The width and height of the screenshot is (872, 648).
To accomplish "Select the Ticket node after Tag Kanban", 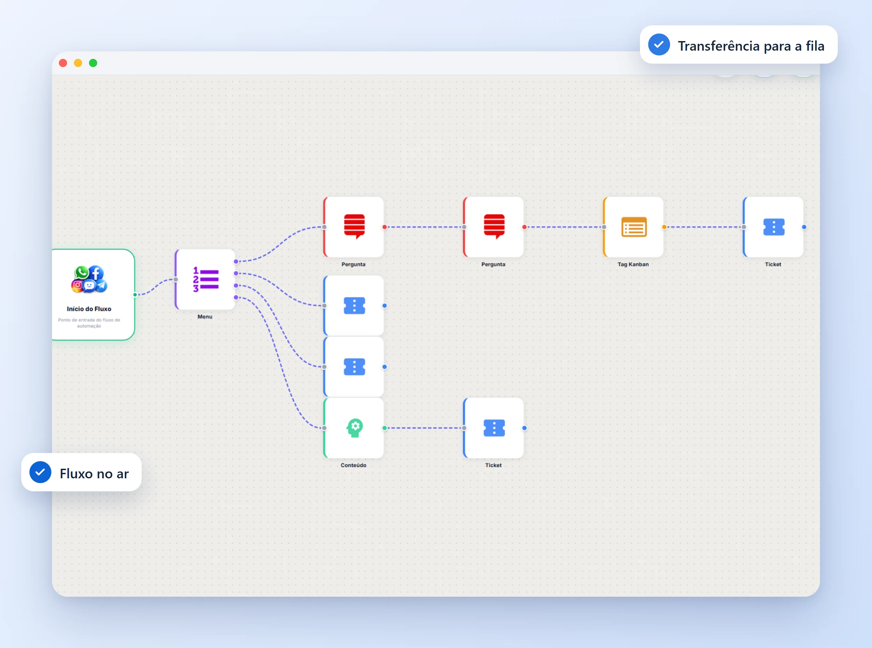I will pyautogui.click(x=773, y=227).
